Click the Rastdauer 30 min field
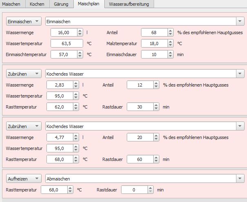Screen dimensions: 247x202 tap(140, 107)
